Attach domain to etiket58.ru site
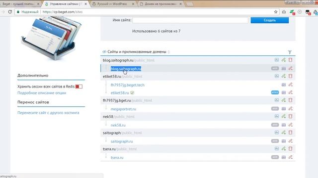The image size is (318, 178). [x=284, y=76]
